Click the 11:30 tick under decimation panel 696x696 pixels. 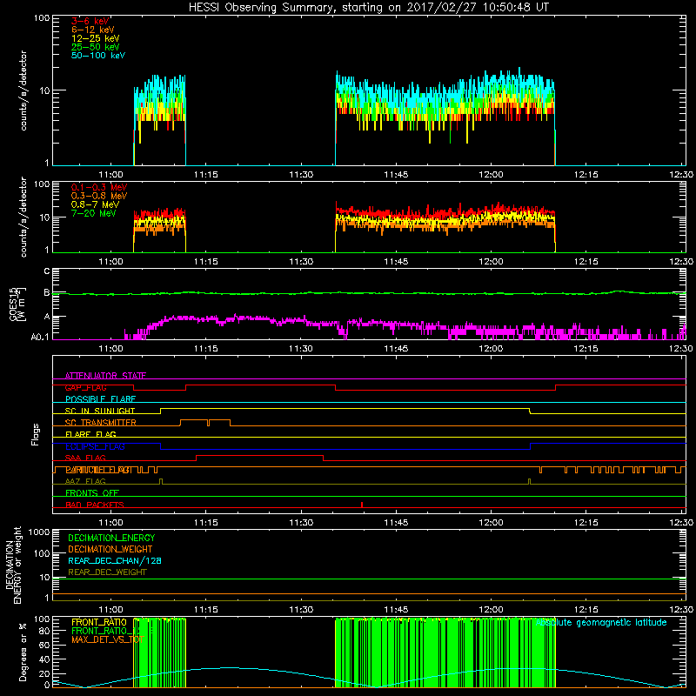pos(301,610)
